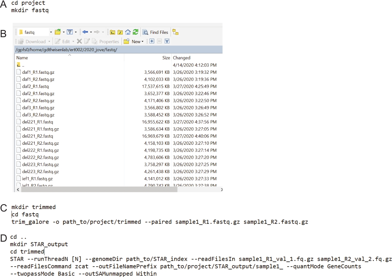392x277 pixels.
Task: Sort by the Size column header
Action: (148, 58)
